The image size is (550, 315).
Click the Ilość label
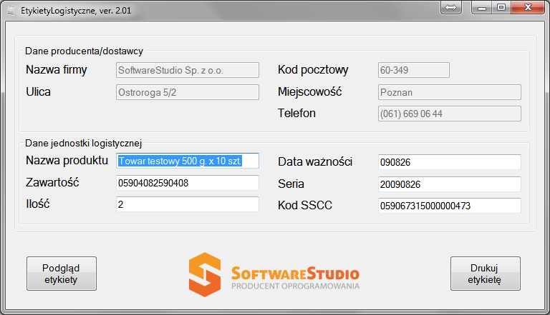point(38,204)
